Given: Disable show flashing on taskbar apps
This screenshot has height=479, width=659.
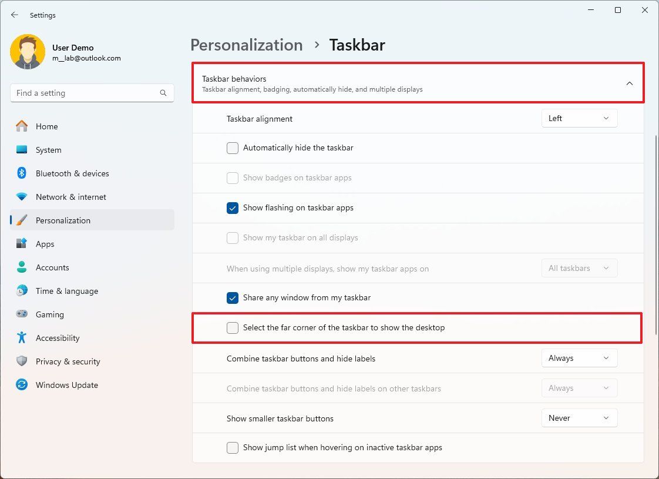Looking at the screenshot, I should [x=232, y=208].
